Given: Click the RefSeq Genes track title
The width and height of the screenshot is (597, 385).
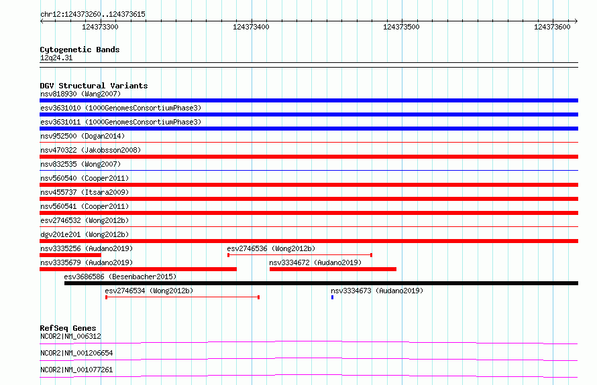Looking at the screenshot, I should (x=68, y=328).
